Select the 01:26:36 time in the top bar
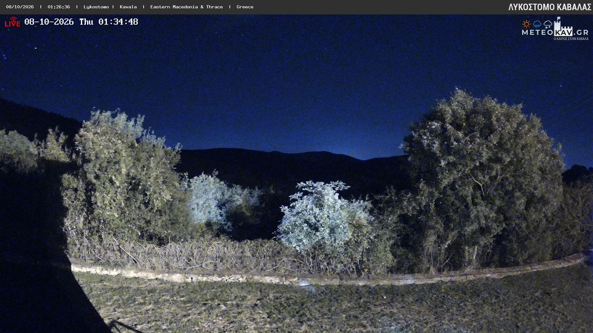Image resolution: width=593 pixels, height=333 pixels. click(59, 7)
